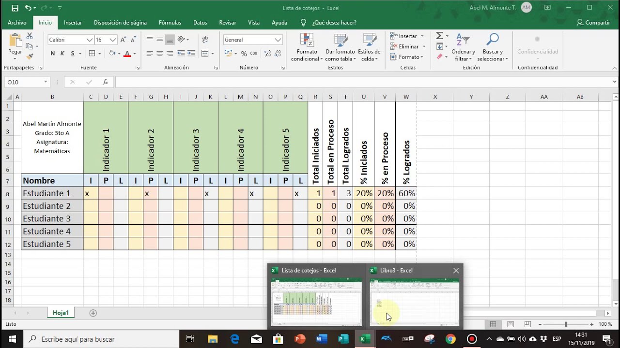Decrease font size with the smaller A
This screenshot has height=348, width=620.
132,40
